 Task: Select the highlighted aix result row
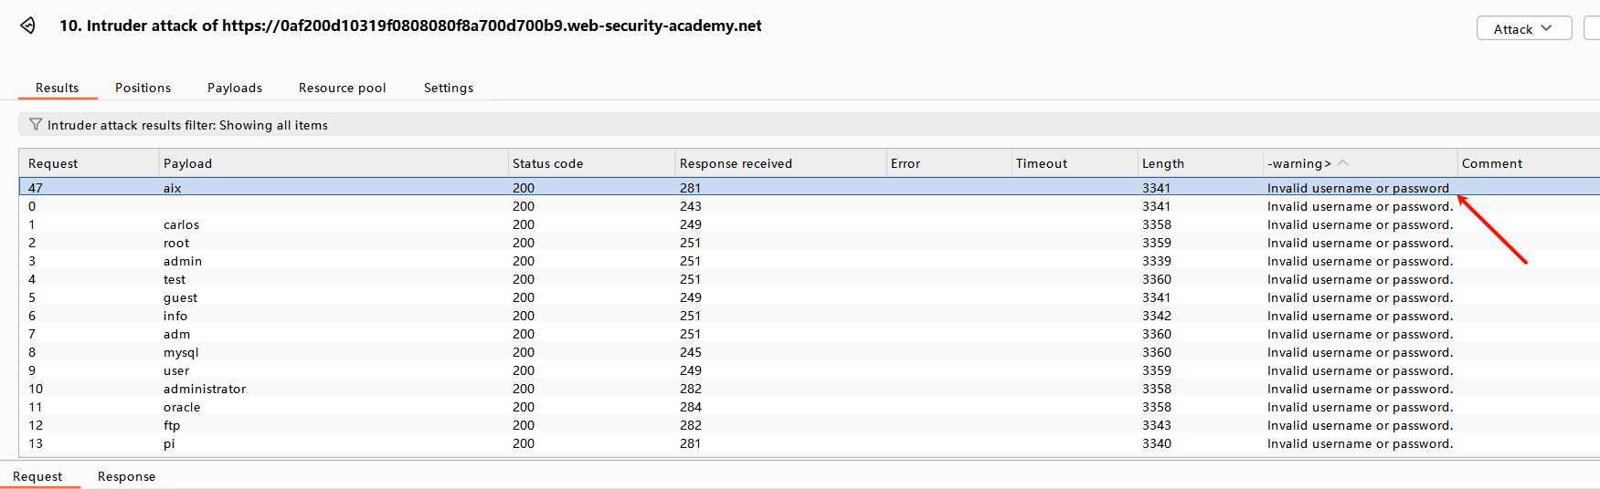(173, 188)
